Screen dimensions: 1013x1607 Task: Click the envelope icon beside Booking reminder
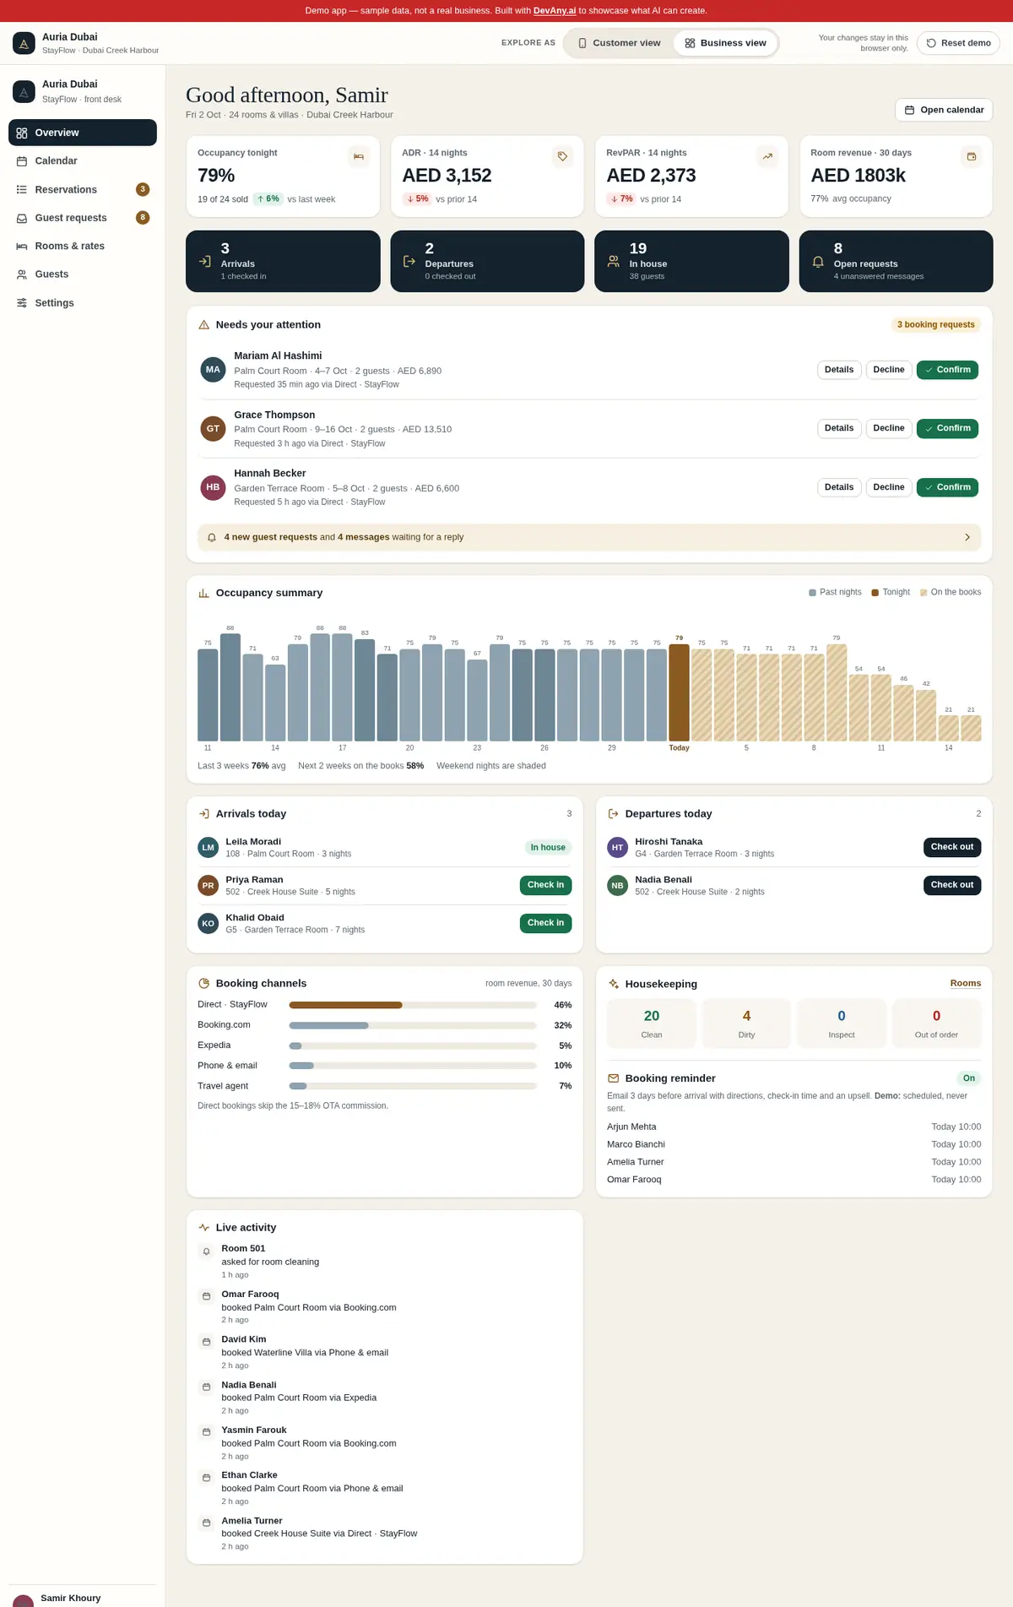[x=613, y=1078]
